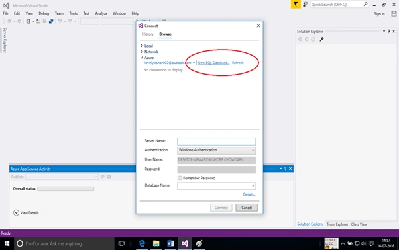The width and height of the screenshot is (399, 250).
Task: Click Sign in at top right
Action: pos(379,14)
